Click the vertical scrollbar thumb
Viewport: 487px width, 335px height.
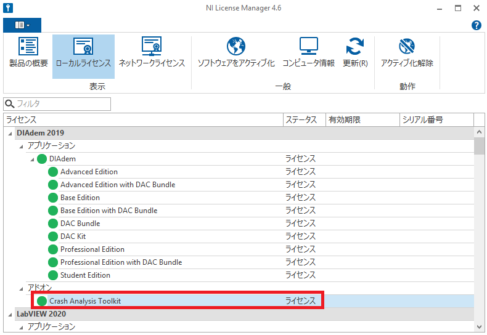tap(479, 146)
